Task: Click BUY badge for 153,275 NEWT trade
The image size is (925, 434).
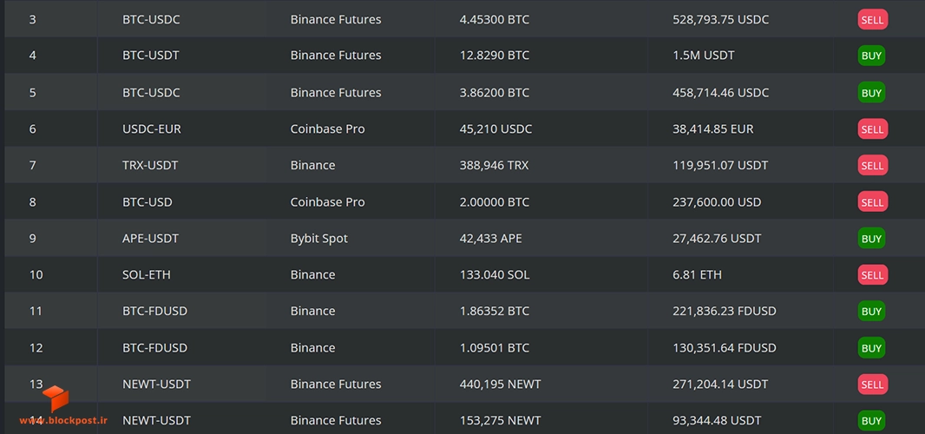Action: point(871,420)
